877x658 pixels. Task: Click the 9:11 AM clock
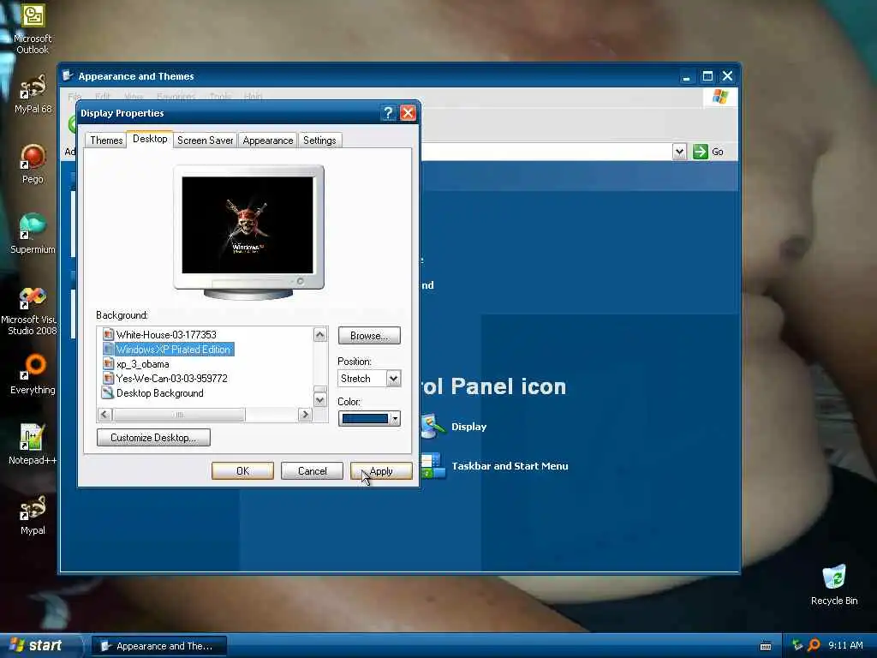coord(845,645)
